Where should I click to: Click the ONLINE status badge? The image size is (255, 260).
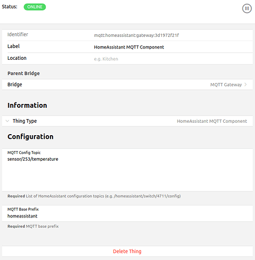pos(35,7)
